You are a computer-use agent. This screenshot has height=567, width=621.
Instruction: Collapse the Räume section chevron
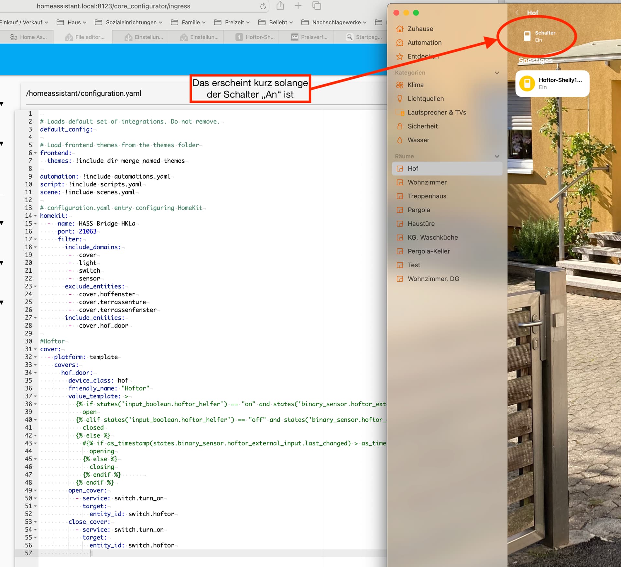(x=497, y=157)
